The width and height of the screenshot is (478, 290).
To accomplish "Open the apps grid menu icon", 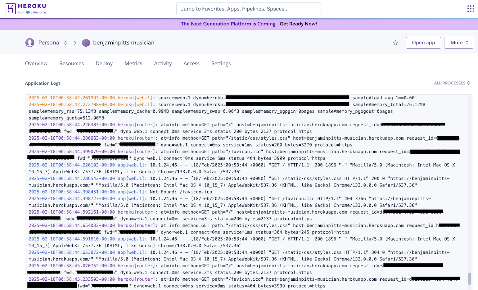I will [x=471, y=9].
